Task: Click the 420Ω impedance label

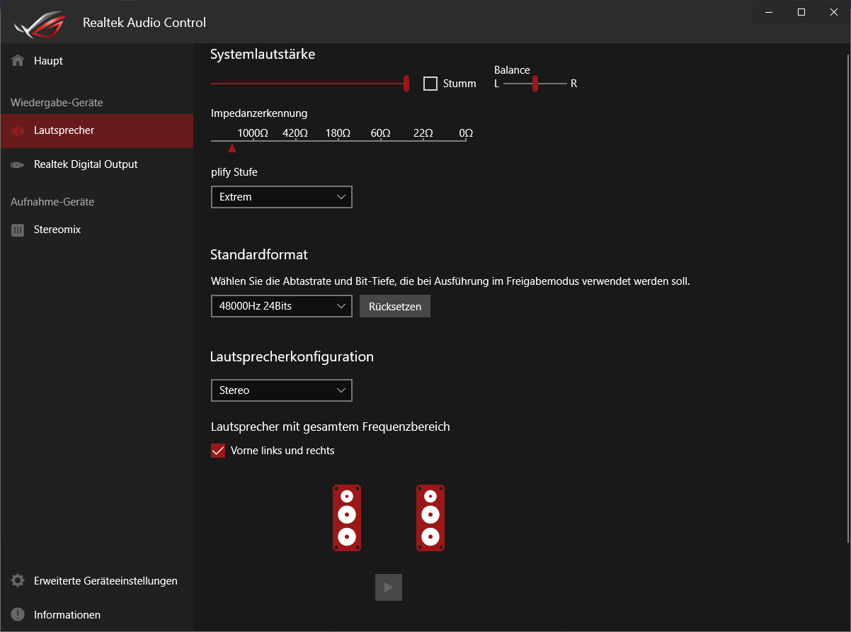Action: pos(295,133)
